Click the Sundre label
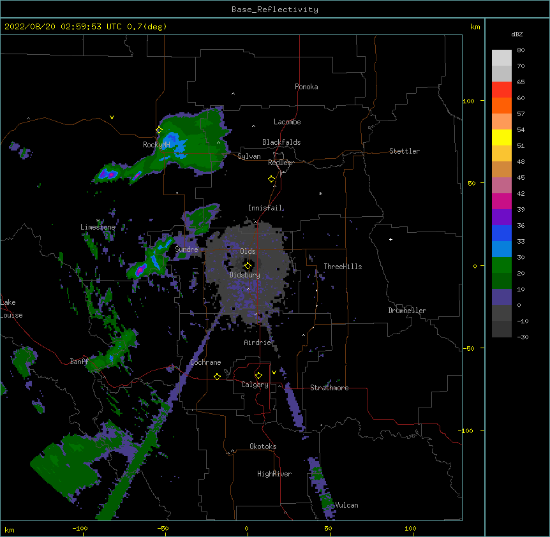Screen dimensions: 550x537 (186, 249)
